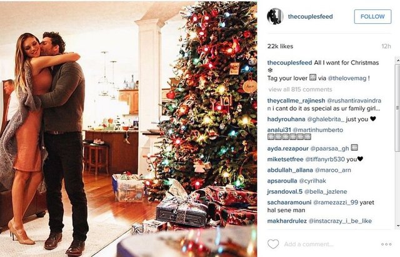The width and height of the screenshot is (400, 257).
Task: Visit @martinhumberto tagged profile
Action: click(317, 130)
